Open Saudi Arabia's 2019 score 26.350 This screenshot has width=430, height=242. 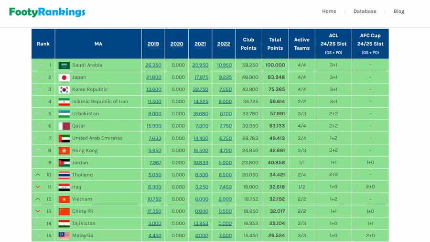pos(153,65)
